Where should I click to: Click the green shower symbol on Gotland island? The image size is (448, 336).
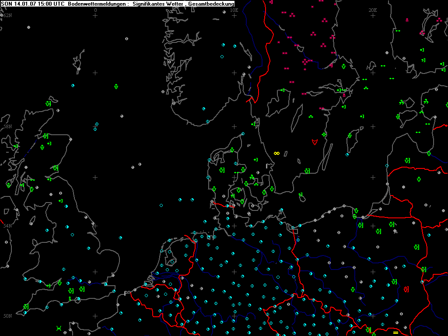[x=350, y=136]
